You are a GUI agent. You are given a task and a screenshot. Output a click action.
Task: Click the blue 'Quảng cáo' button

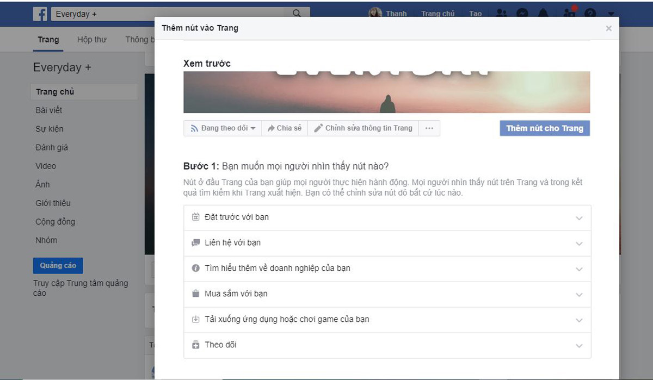pyautogui.click(x=58, y=266)
